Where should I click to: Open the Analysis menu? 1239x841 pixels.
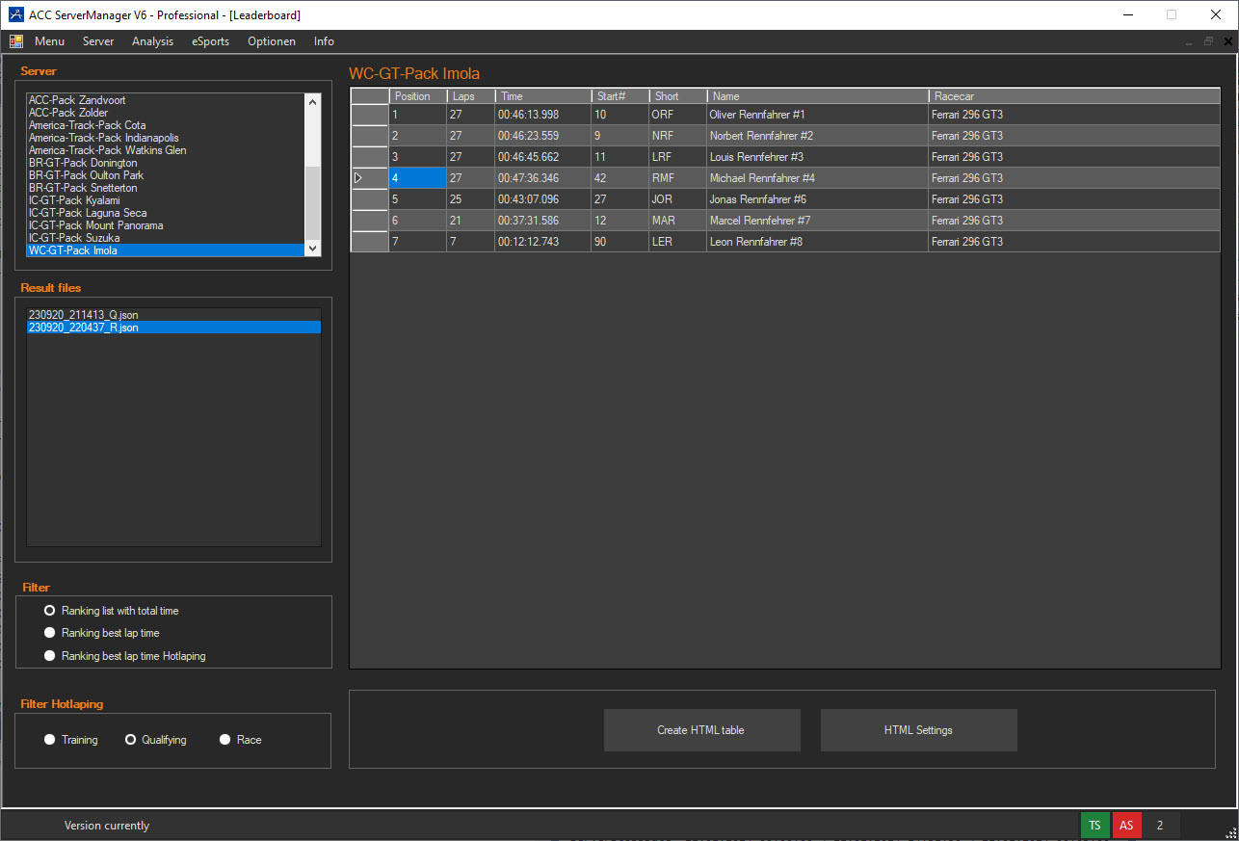click(x=152, y=41)
